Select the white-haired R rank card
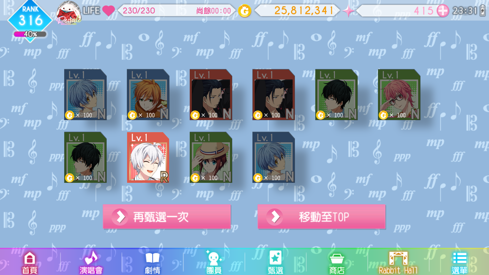 pyautogui.click(x=148, y=157)
